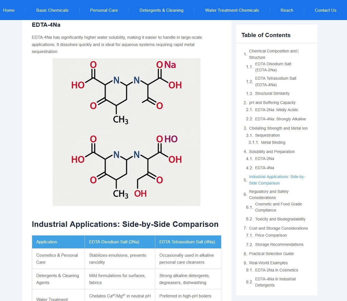Open Practical Selection Guide link
The width and height of the screenshot is (347, 301).
[x=271, y=254]
